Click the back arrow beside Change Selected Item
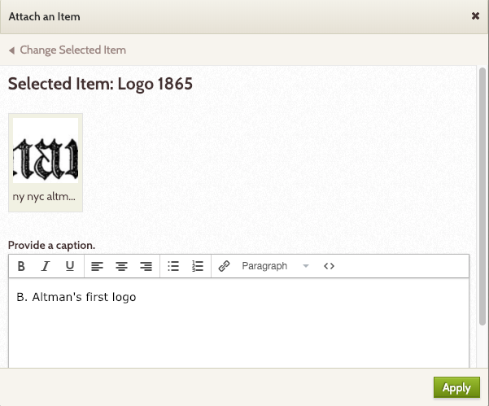The image size is (489, 406). pos(11,50)
